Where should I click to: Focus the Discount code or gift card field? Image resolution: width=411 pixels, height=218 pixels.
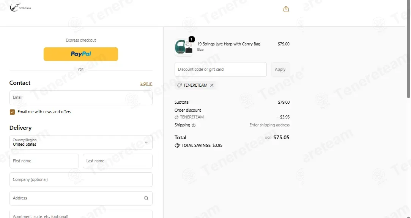pos(220,70)
